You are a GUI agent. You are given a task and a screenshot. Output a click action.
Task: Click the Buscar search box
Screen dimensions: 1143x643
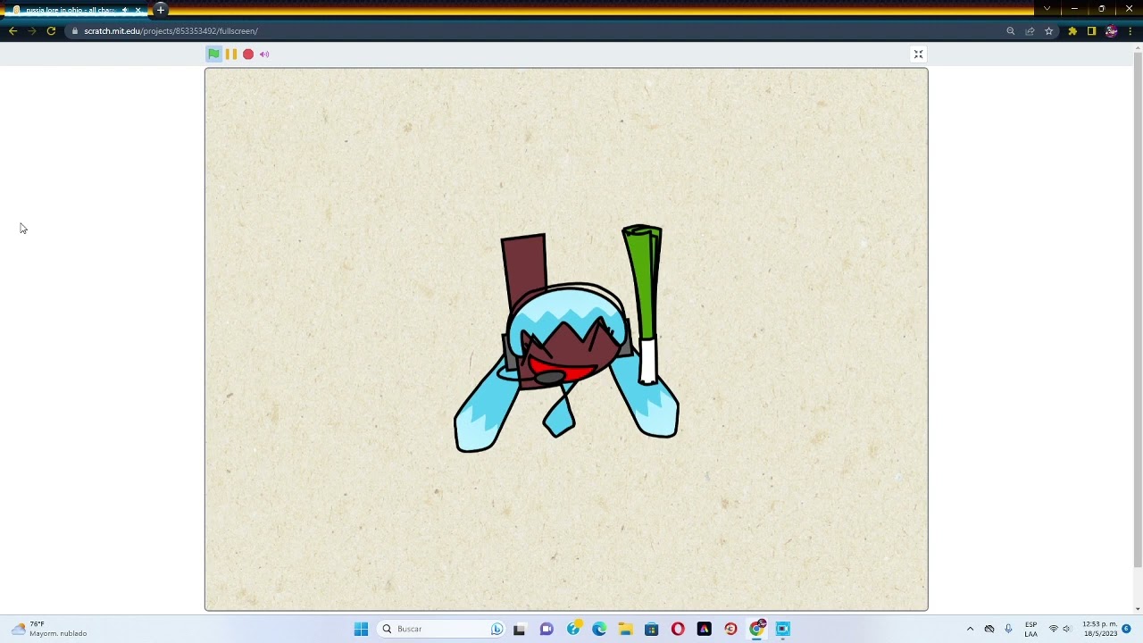[442, 629]
